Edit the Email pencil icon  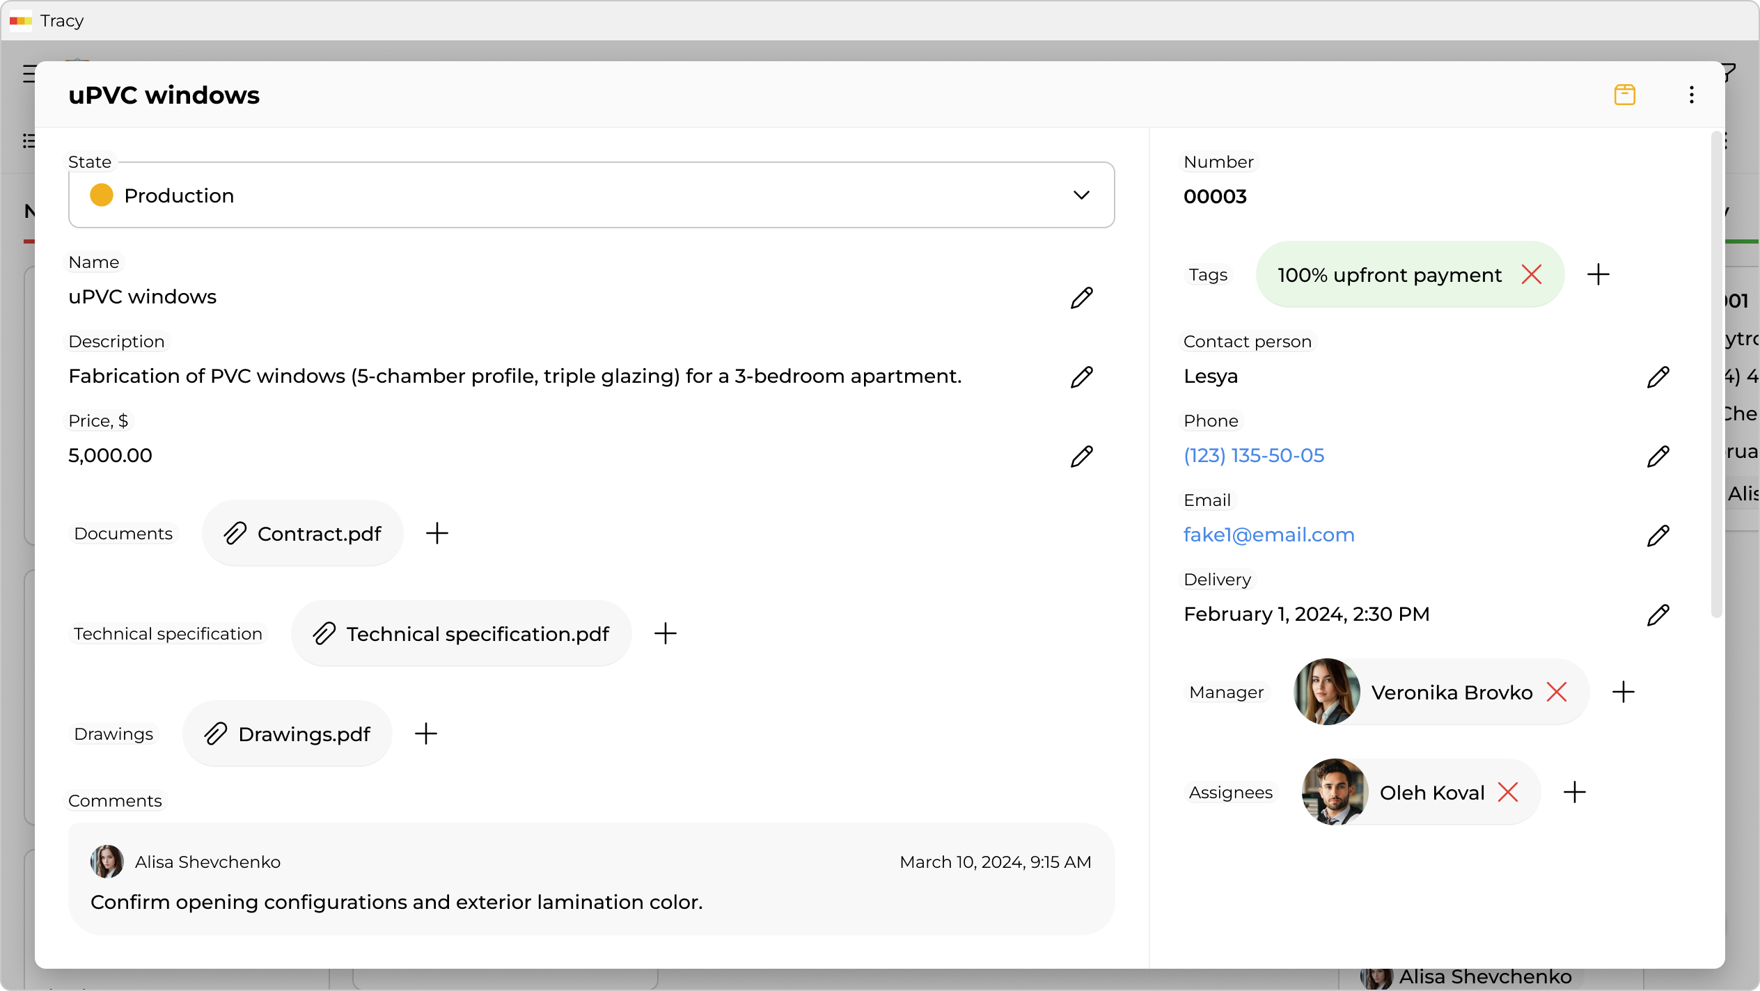click(1658, 536)
